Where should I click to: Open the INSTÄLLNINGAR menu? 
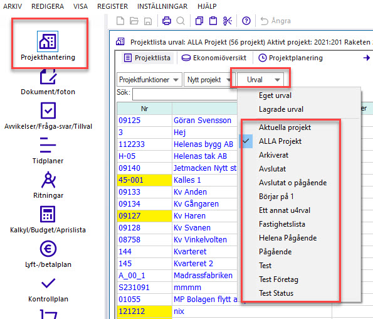pos(162,6)
